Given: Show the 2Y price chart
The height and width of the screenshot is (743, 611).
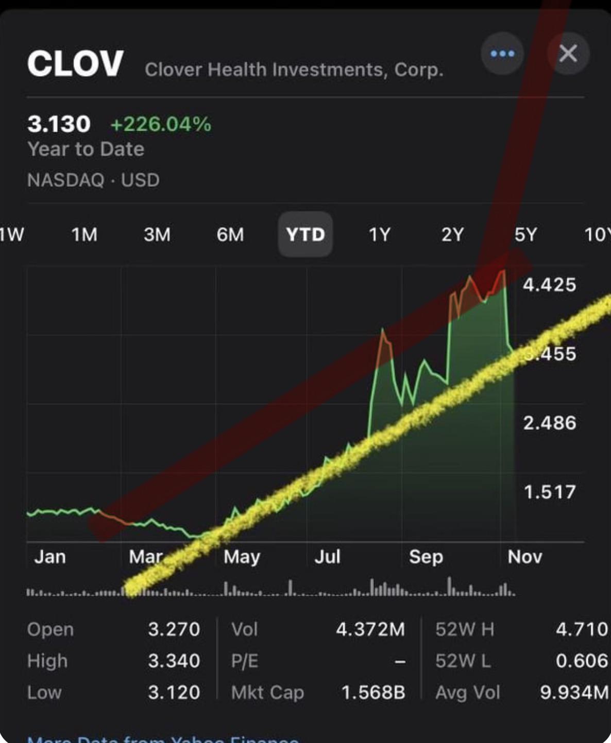Looking at the screenshot, I should click(x=452, y=235).
